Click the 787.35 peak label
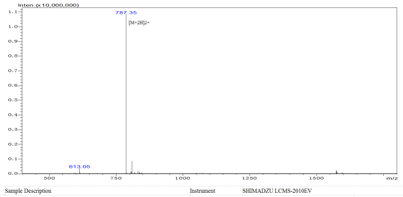Screen dimensions: 403x197 point(126,12)
